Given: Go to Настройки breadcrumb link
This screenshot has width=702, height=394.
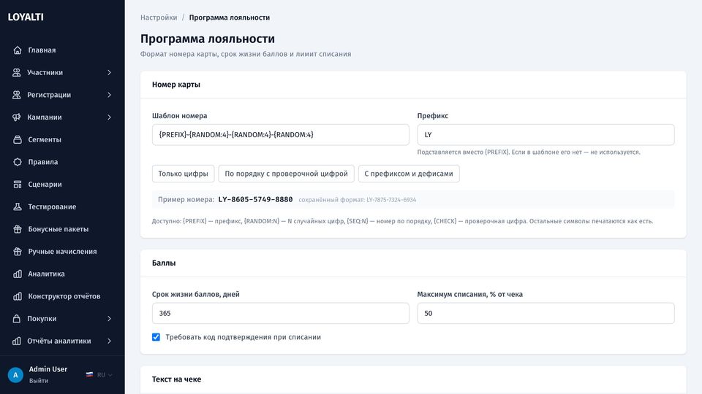Looking at the screenshot, I should 159,18.
